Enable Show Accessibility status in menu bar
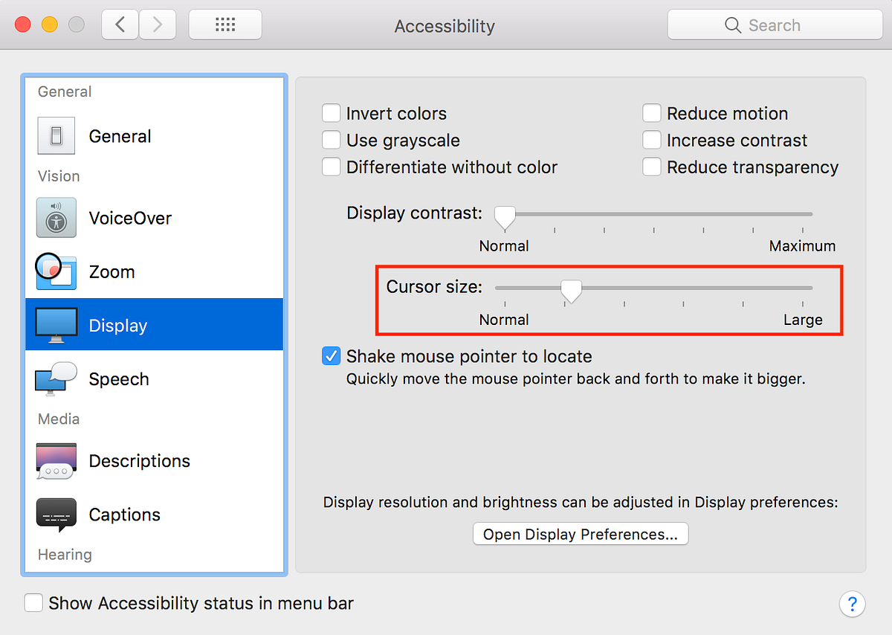The width and height of the screenshot is (892, 635). pos(33,603)
